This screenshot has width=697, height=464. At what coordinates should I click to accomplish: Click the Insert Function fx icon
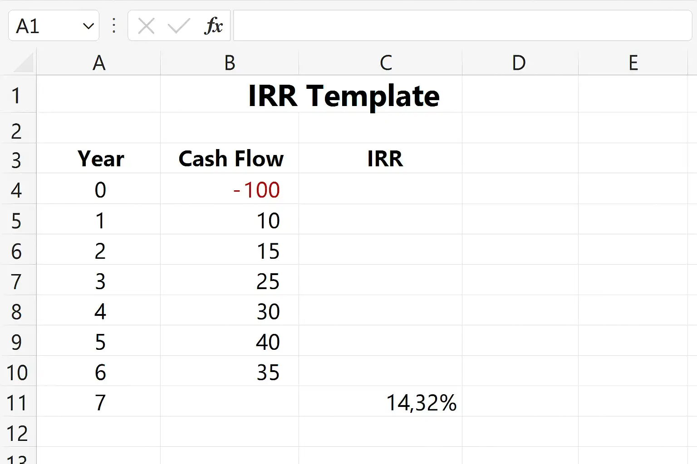pyautogui.click(x=213, y=26)
